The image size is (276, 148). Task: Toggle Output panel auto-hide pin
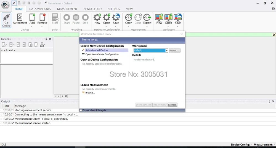[x=269, y=101]
